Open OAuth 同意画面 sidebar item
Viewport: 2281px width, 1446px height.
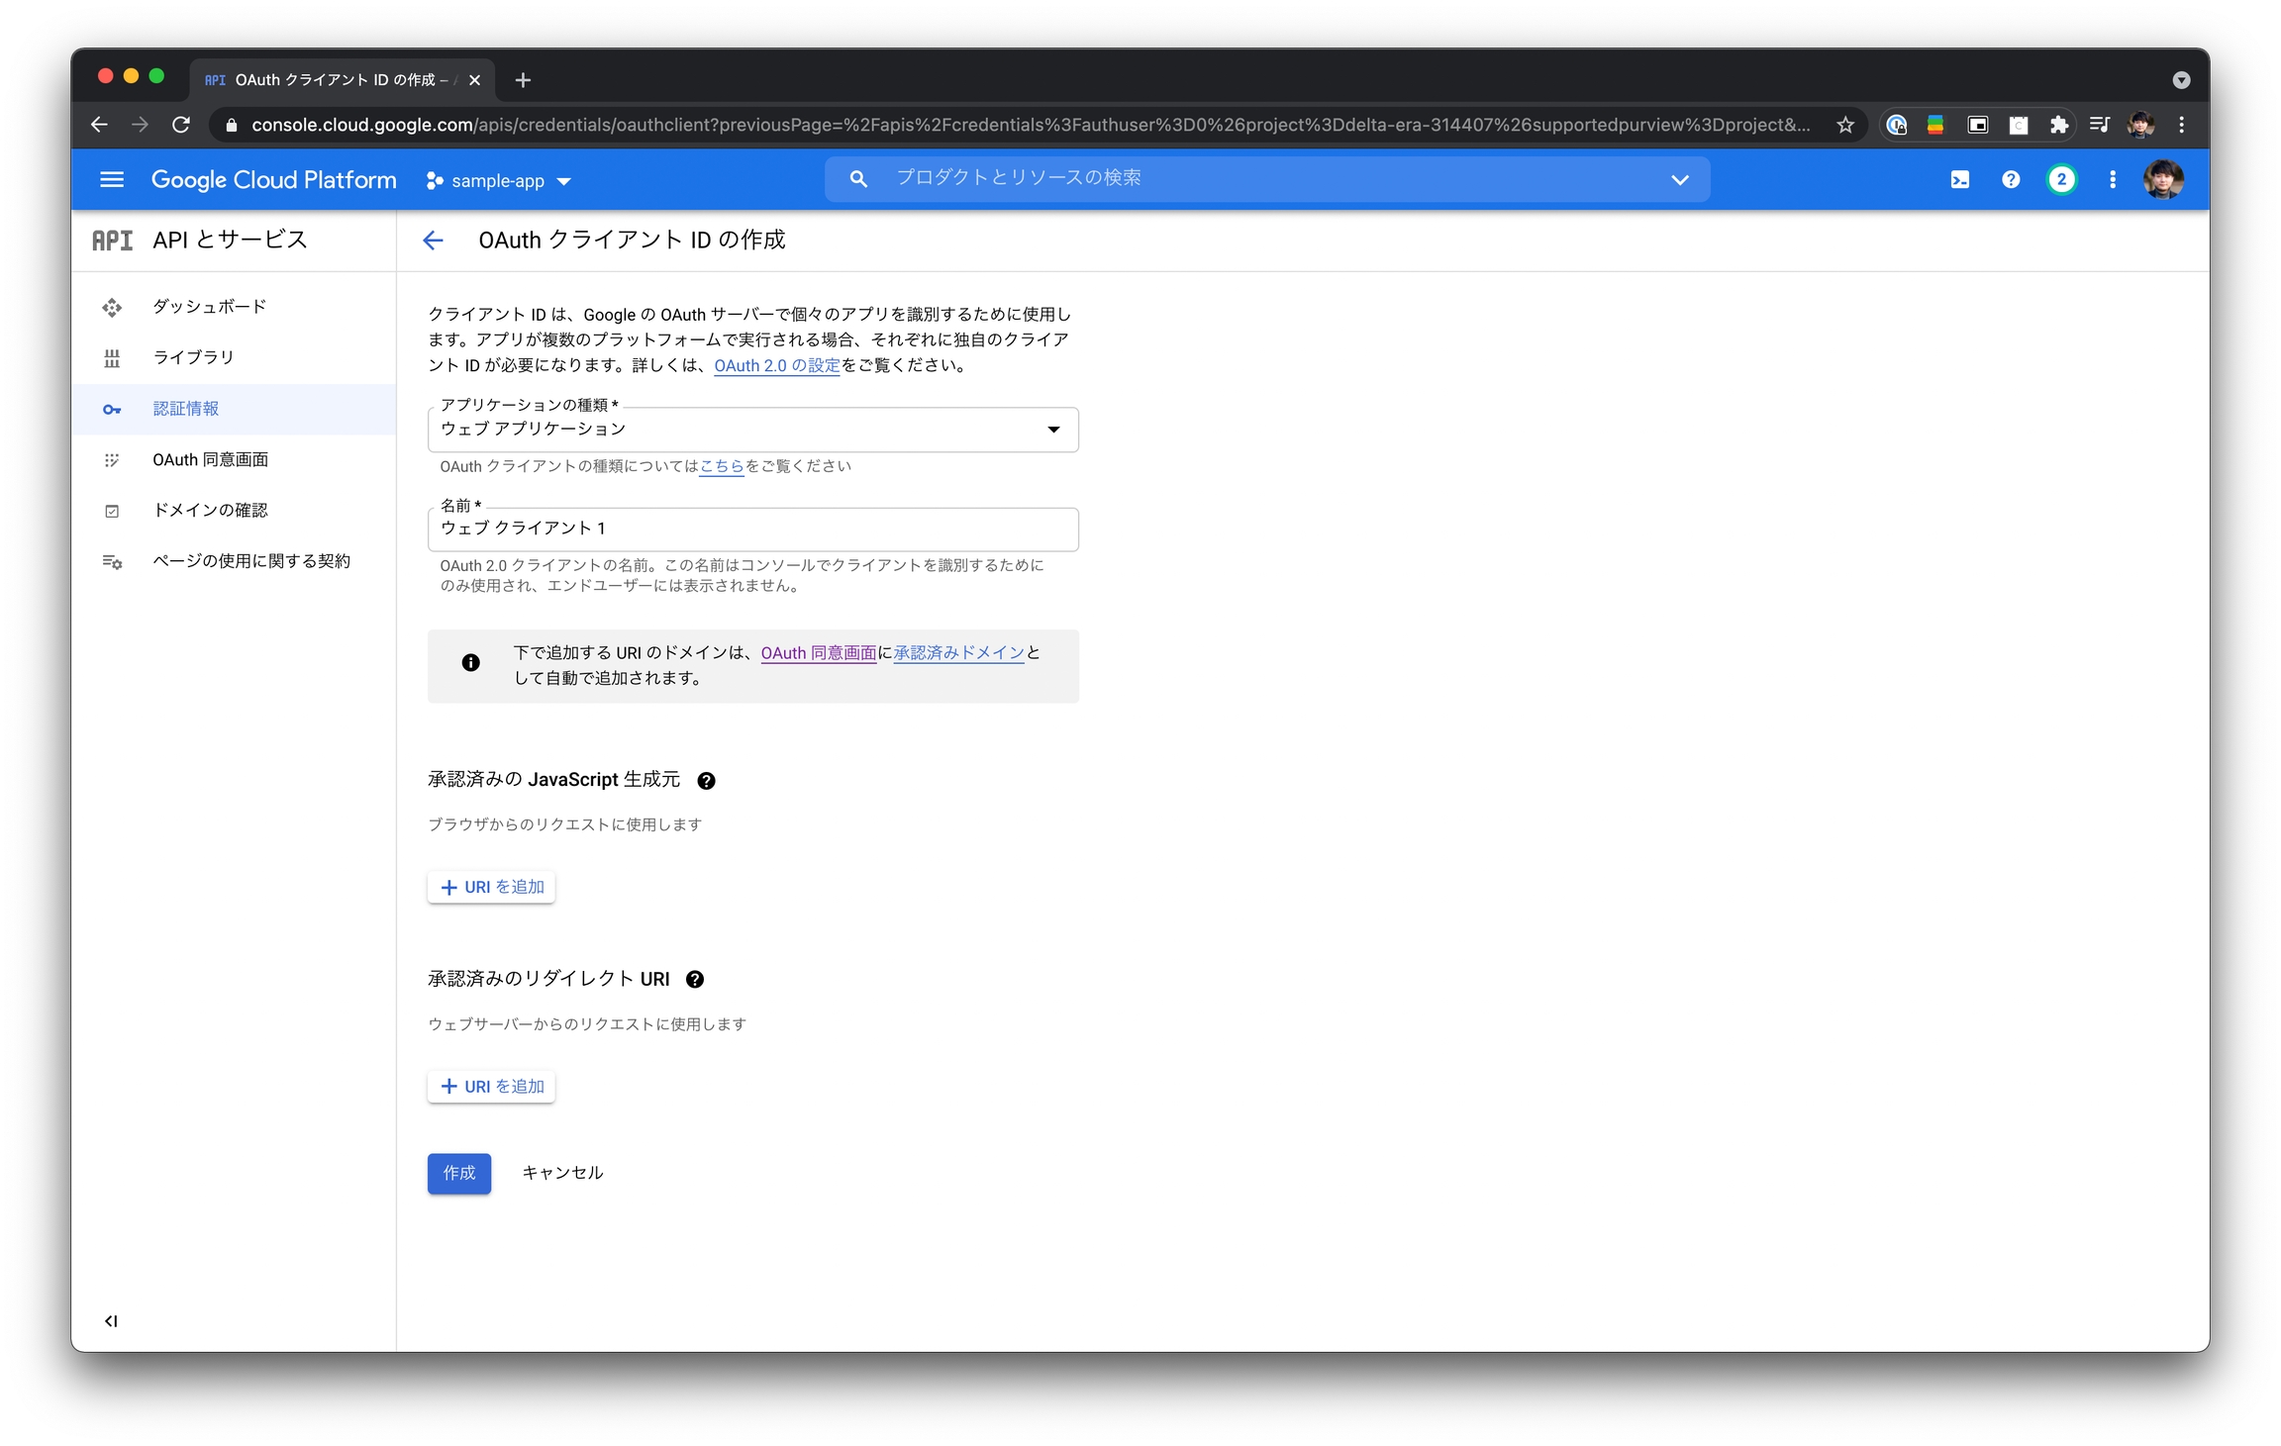tap(210, 460)
